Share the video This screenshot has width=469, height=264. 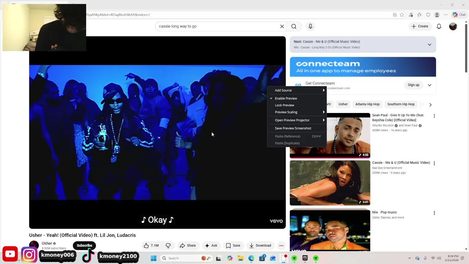(188, 246)
